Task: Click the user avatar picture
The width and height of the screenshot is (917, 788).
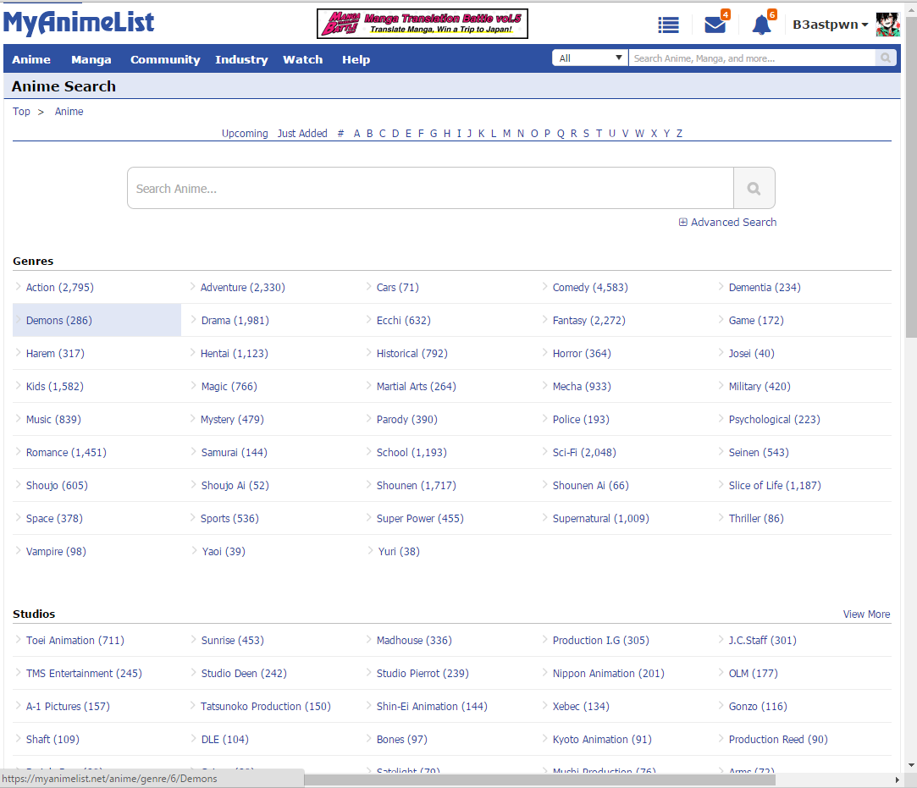Action: (x=887, y=25)
